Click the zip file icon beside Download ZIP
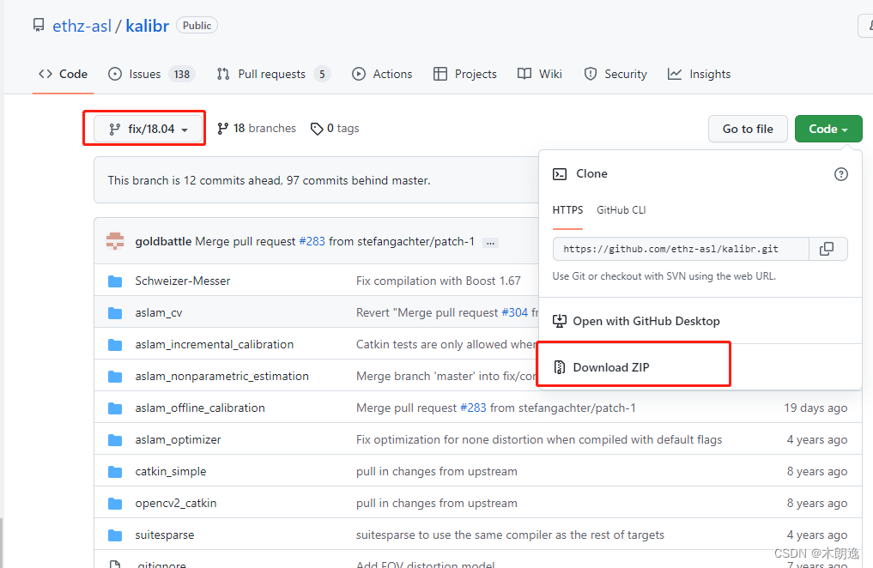Viewport: 873px width, 568px height. (x=560, y=367)
